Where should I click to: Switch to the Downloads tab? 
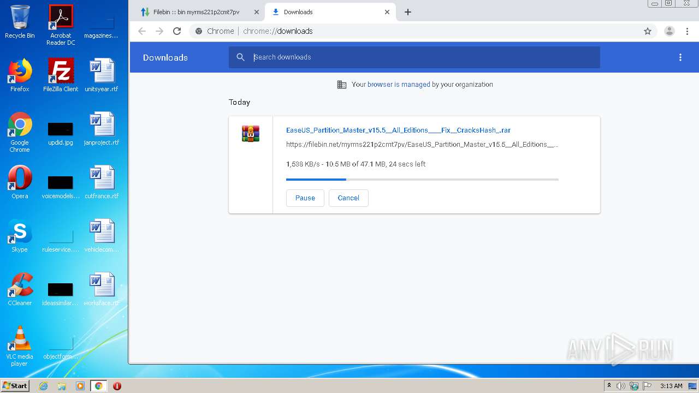(x=330, y=12)
